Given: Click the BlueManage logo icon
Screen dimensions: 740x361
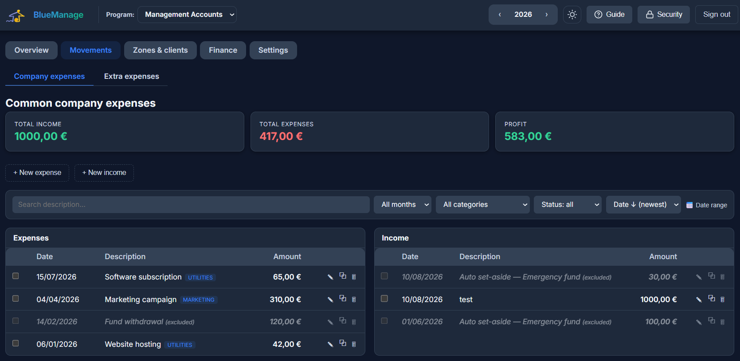Looking at the screenshot, I should tap(16, 16).
